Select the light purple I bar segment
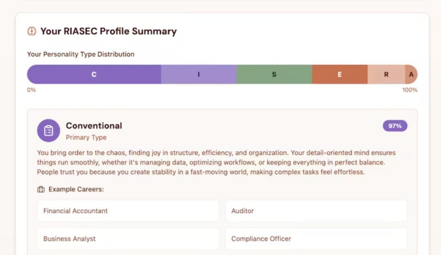This screenshot has height=255, width=441. point(198,75)
